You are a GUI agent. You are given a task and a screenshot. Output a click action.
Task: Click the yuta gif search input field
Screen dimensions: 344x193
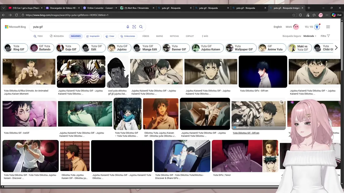[78, 27]
